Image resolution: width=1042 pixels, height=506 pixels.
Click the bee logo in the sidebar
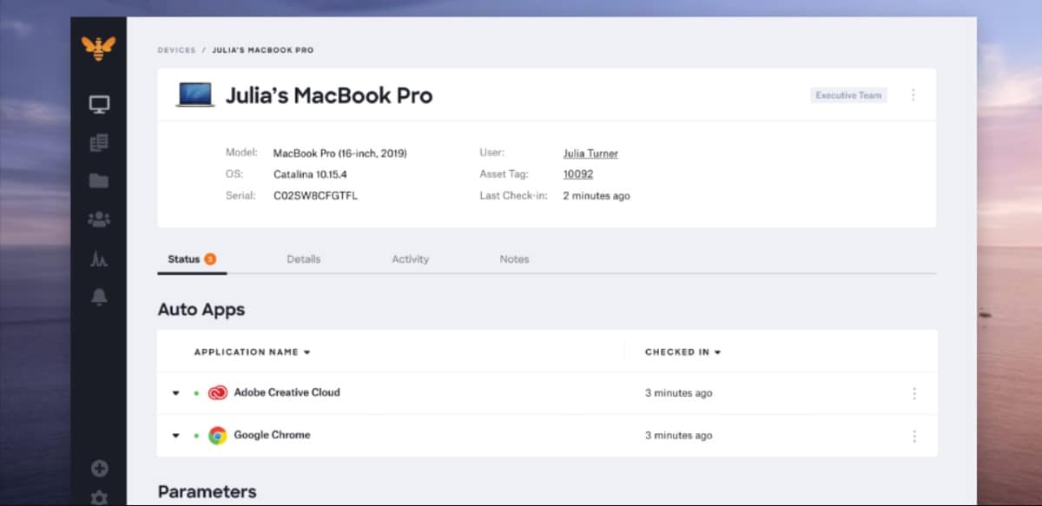[x=99, y=49]
